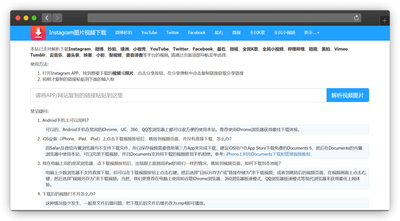Go back with the browser back arrow
Viewport: 400px width, 221px height.
(47, 18)
